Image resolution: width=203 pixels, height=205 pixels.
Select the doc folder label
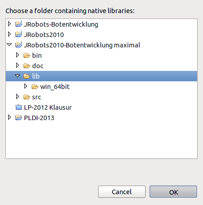point(38,66)
